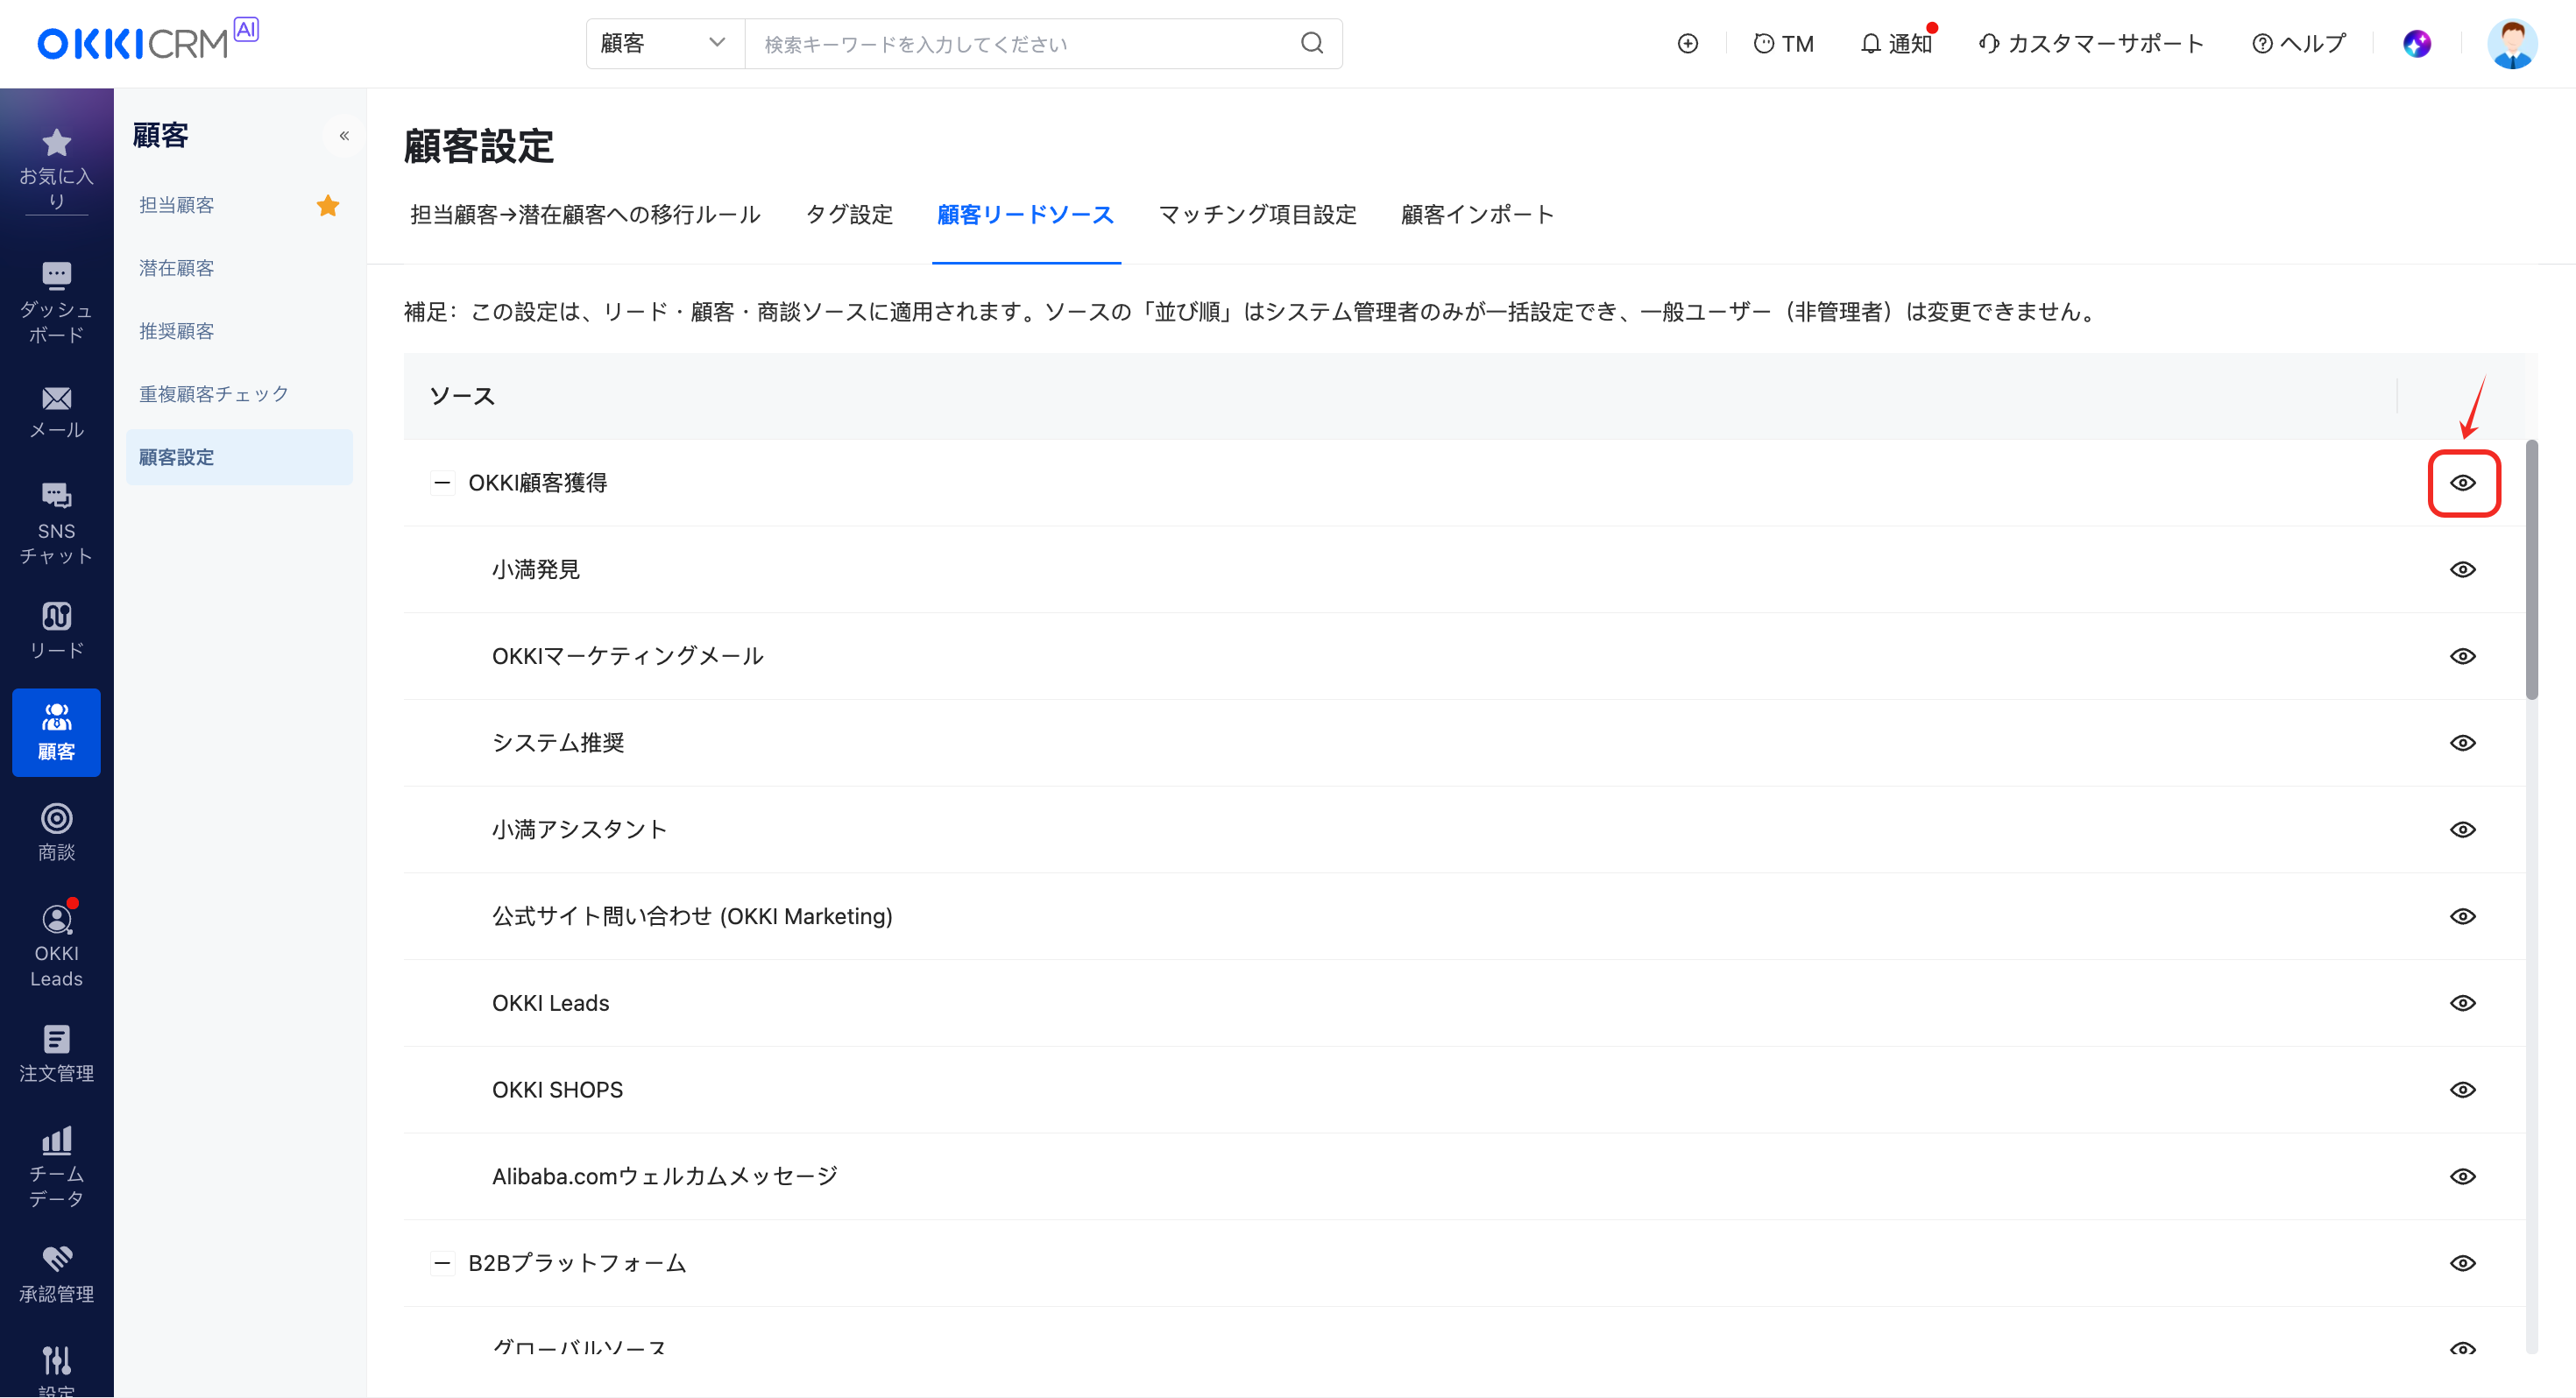Toggle visibility of OKKIマーケティングメール
The image size is (2576, 1398).
(x=2463, y=656)
